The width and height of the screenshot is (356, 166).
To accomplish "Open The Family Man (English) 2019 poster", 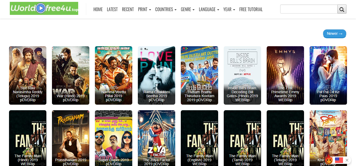I will [x=199, y=138].
